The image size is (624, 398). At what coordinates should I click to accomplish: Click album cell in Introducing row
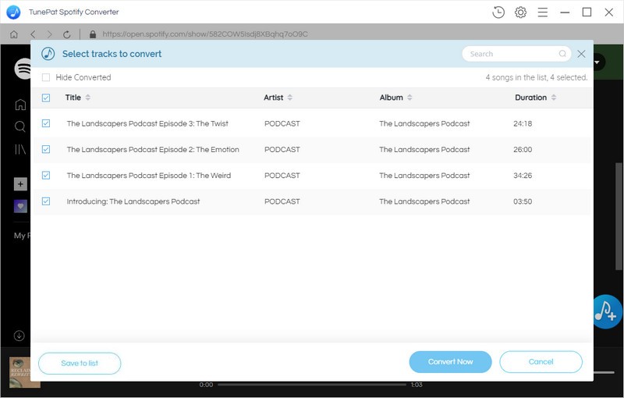pyautogui.click(x=424, y=201)
